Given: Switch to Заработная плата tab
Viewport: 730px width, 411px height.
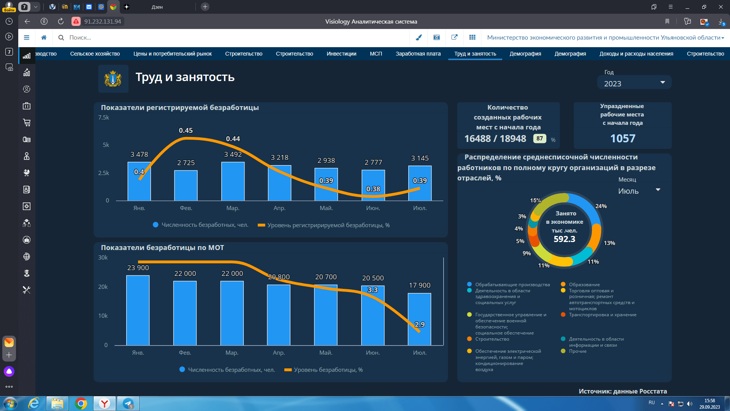Looking at the screenshot, I should point(418,54).
